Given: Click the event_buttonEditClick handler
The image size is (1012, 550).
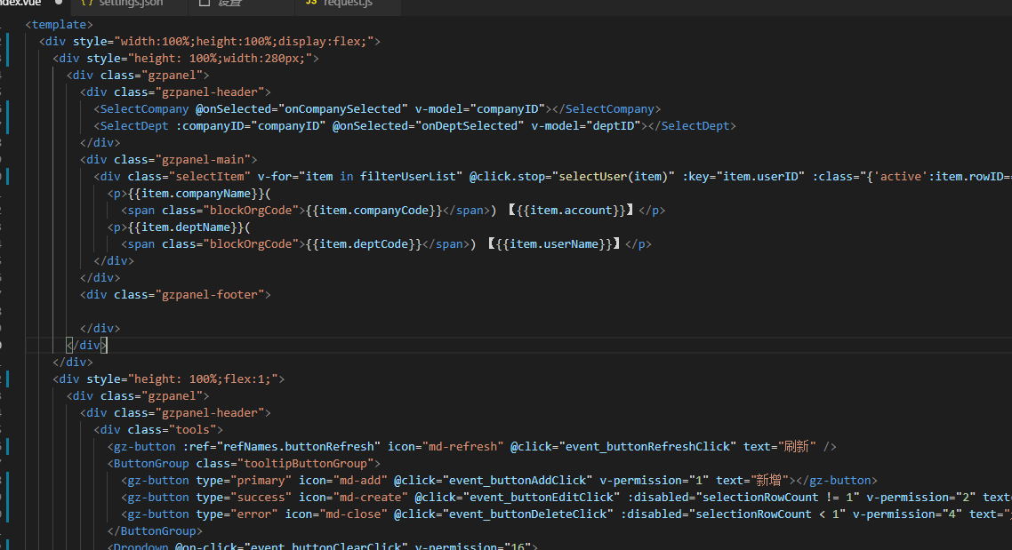Looking at the screenshot, I should [x=542, y=497].
